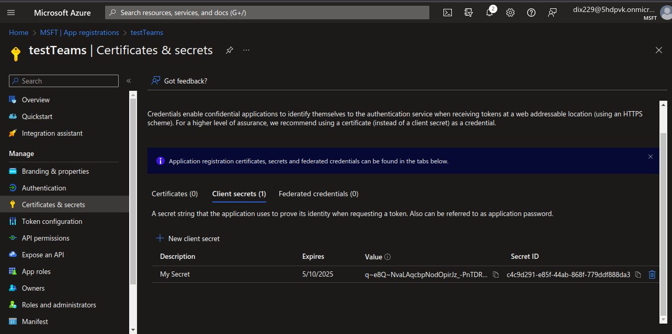Open the help question mark icon
Screen dimensions: 672x334
coord(531,13)
